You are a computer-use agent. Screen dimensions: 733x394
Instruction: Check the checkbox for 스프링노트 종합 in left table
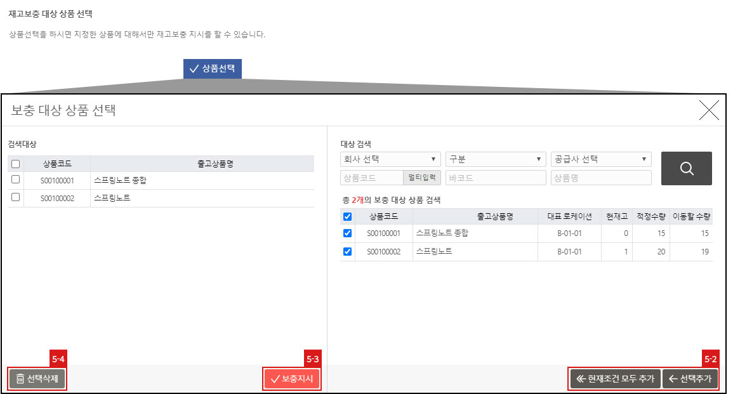17,180
